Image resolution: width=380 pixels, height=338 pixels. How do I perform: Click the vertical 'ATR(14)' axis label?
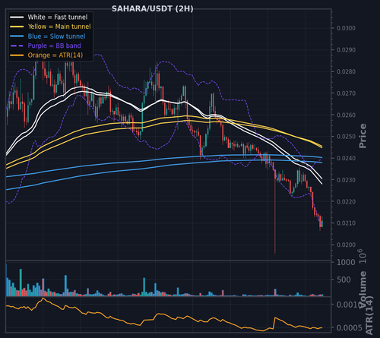point(369,315)
